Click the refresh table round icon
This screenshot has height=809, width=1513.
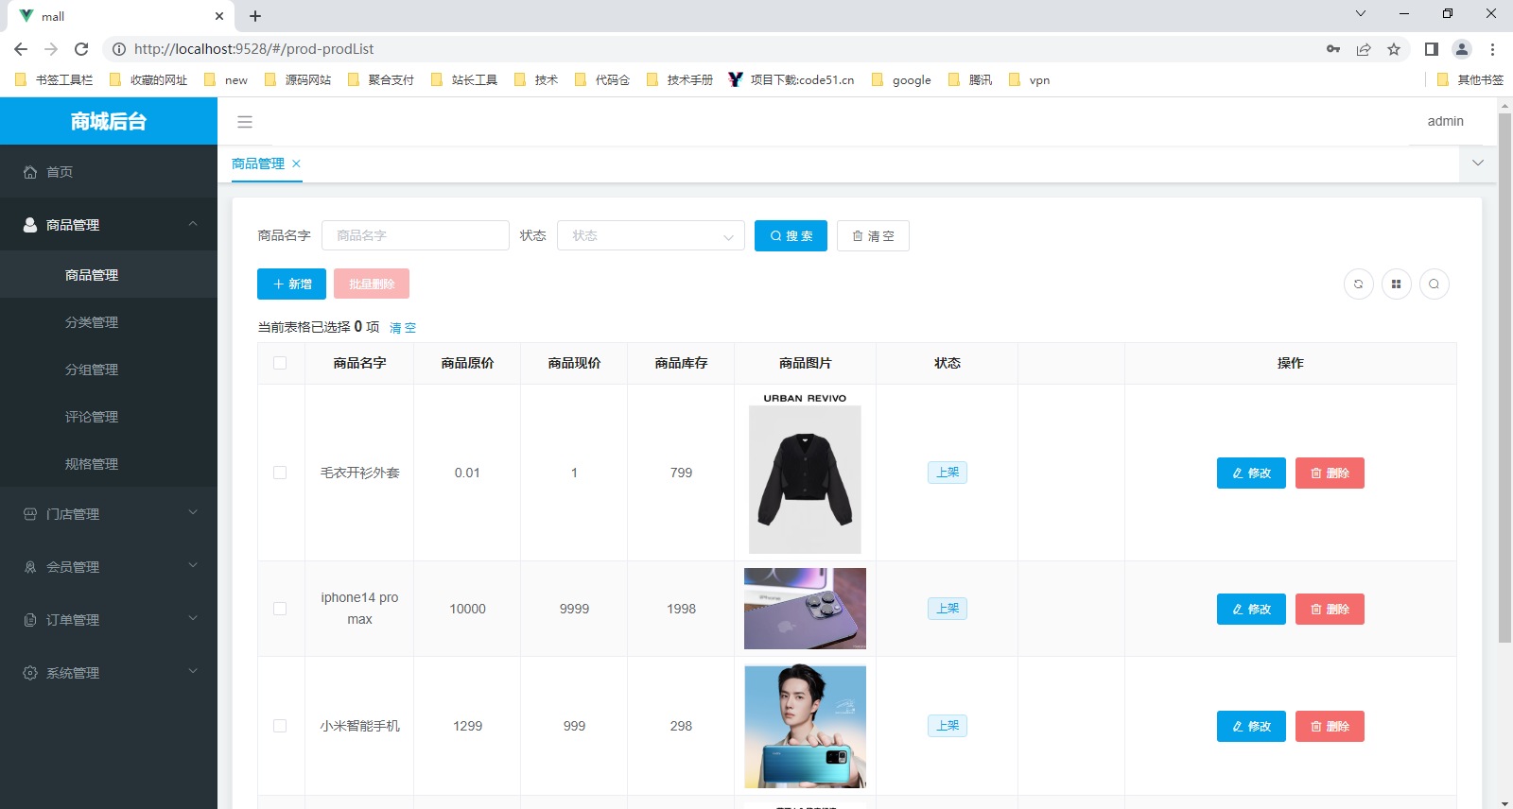click(1359, 284)
